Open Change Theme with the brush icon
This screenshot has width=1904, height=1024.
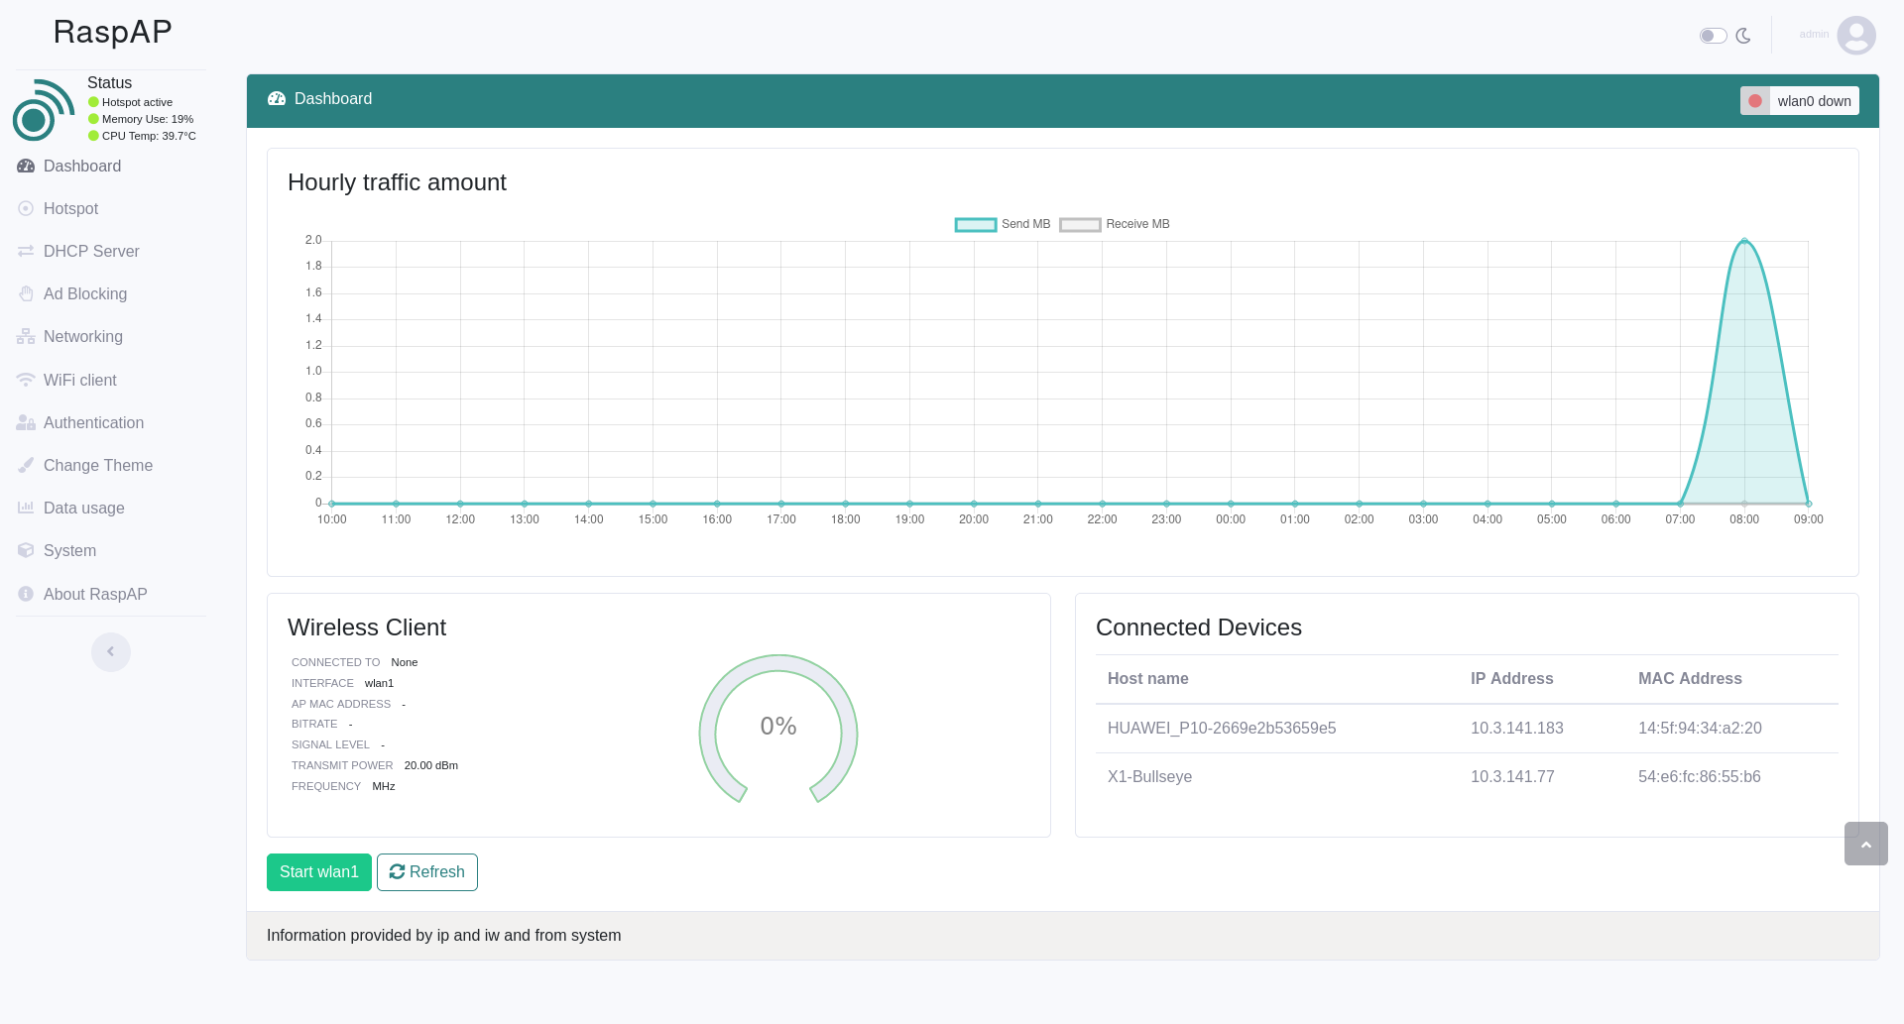coord(25,465)
